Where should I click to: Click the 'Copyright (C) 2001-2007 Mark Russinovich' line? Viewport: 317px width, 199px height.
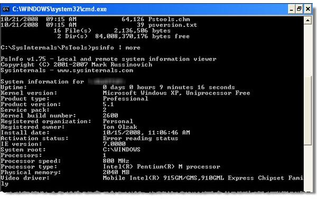coord(77,64)
